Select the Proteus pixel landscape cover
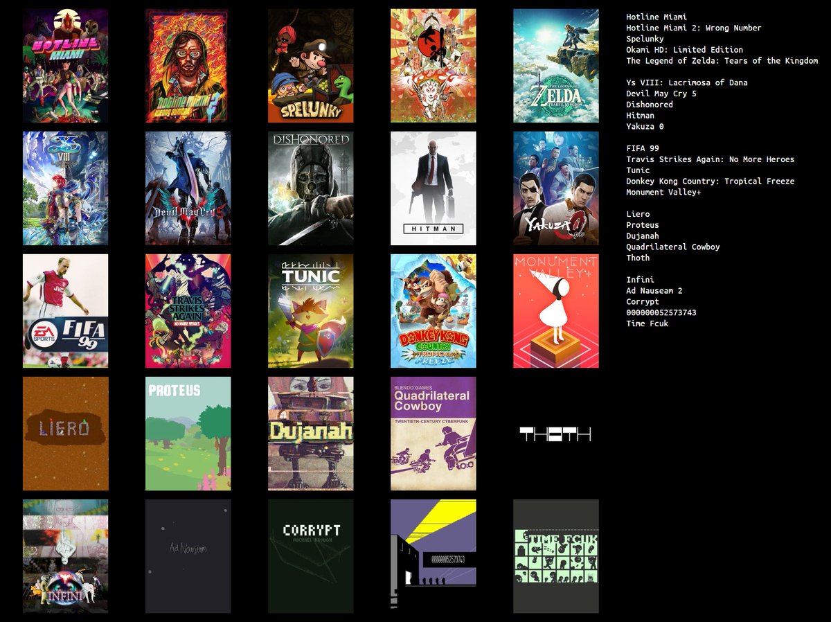831x622 pixels. coord(188,434)
